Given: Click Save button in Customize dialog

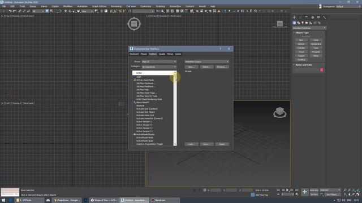Looking at the screenshot, I should [x=206, y=144].
